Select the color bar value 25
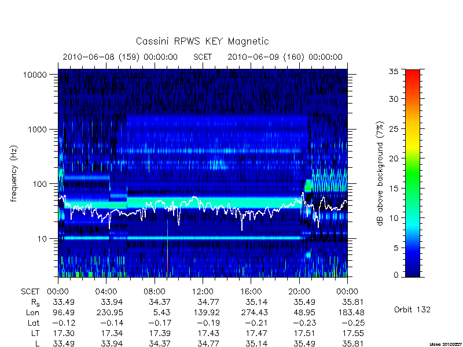This screenshot has height=347, width=463. (394, 128)
